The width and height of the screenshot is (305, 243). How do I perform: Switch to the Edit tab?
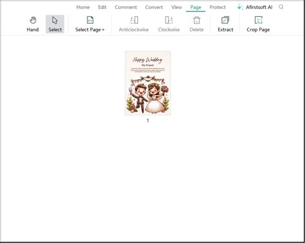[x=102, y=7]
